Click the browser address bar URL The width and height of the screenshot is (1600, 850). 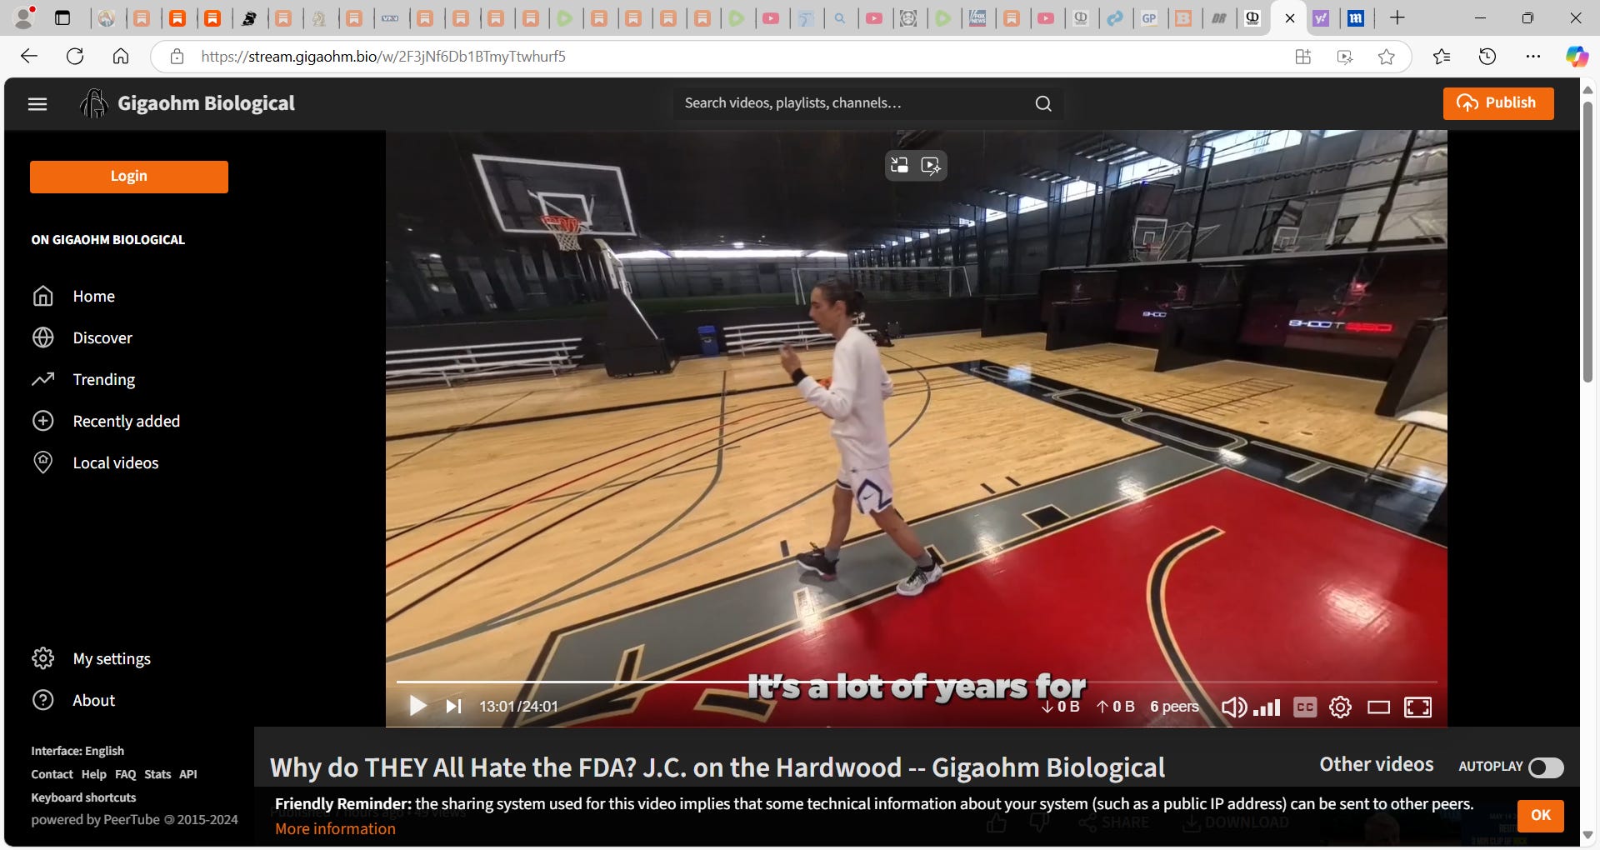pos(383,57)
